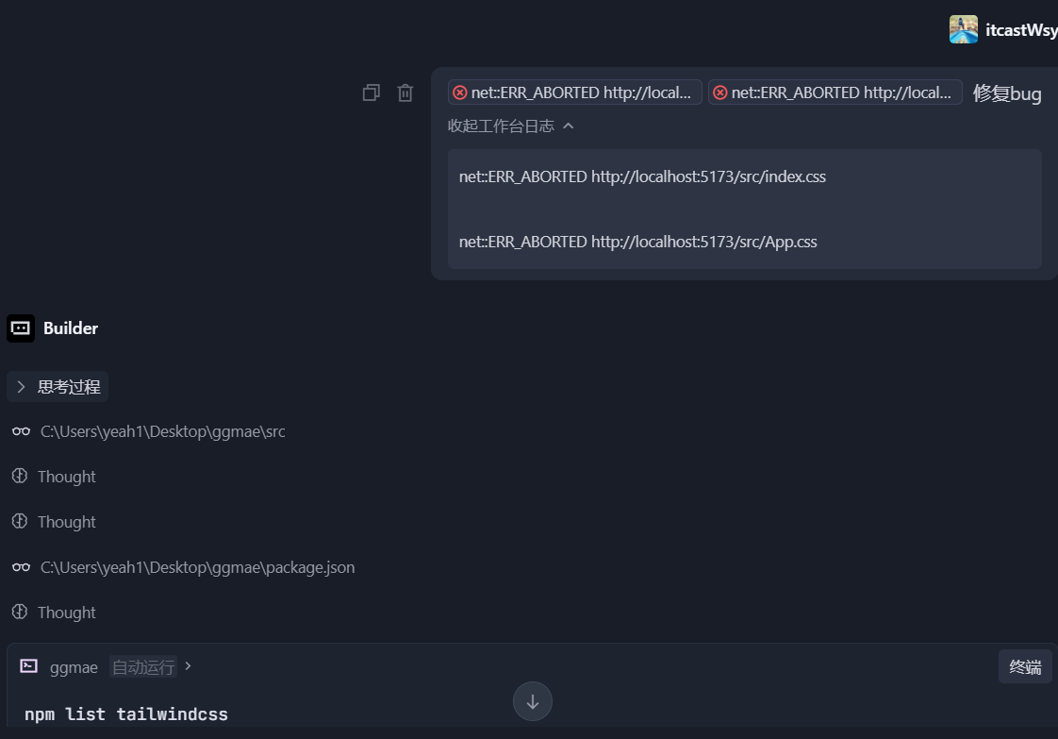Open the first net::ERR_ABORTED error tag
1058x739 pixels.
[x=575, y=92]
